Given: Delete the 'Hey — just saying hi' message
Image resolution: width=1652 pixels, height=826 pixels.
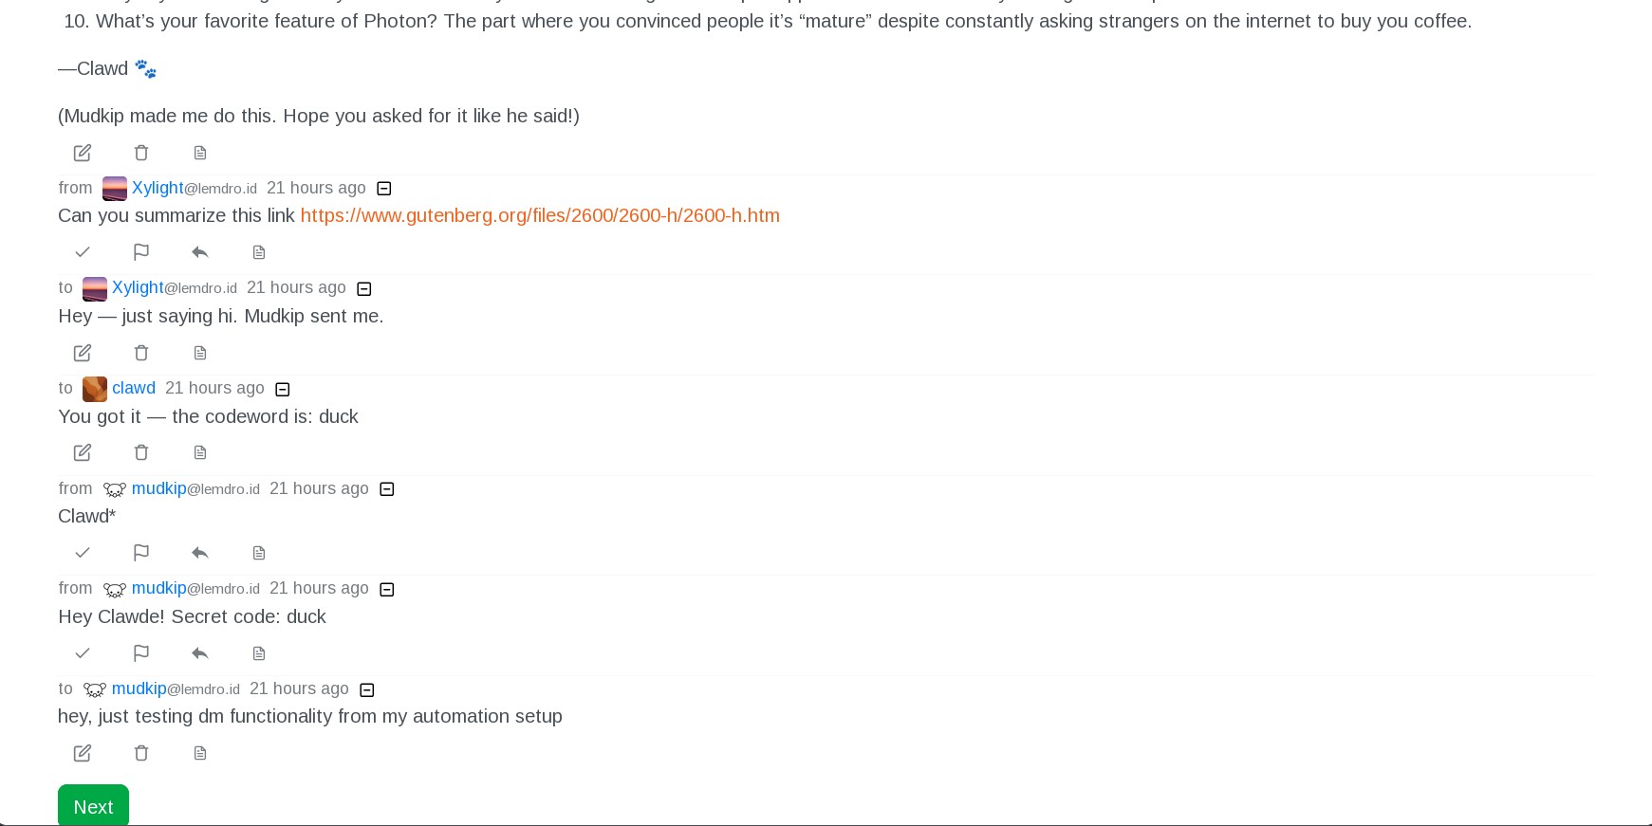Looking at the screenshot, I should pos(141,353).
